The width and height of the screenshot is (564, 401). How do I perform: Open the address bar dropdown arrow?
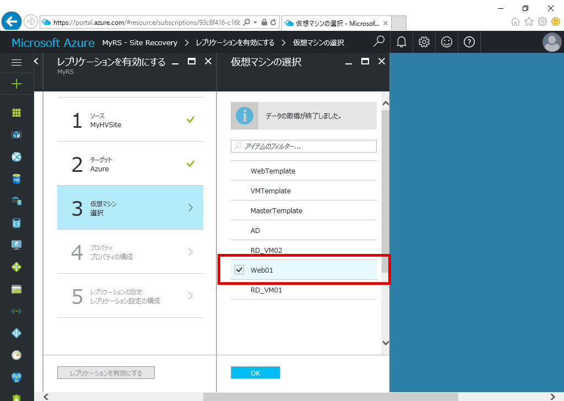tap(256, 22)
